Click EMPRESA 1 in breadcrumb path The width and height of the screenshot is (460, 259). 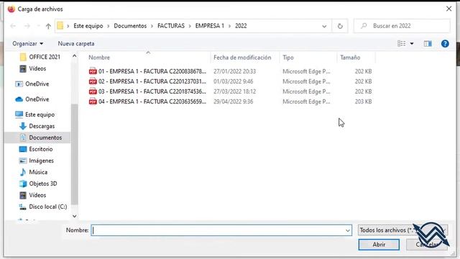click(x=209, y=26)
